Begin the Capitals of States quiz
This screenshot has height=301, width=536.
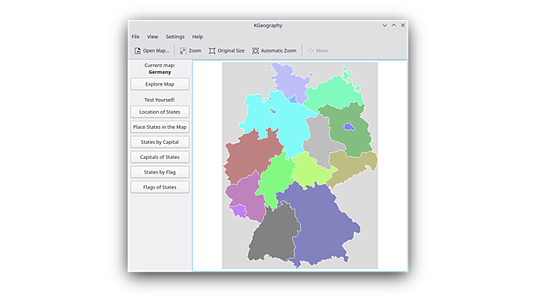[160, 157]
